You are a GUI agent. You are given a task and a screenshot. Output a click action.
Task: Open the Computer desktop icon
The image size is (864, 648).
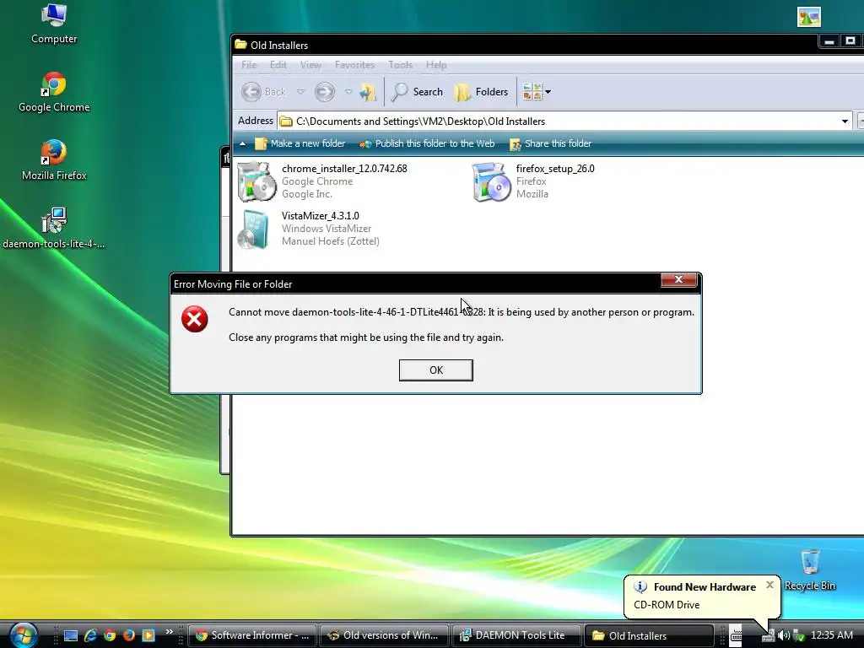53,24
